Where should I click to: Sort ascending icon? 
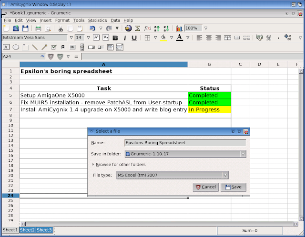[157, 29]
